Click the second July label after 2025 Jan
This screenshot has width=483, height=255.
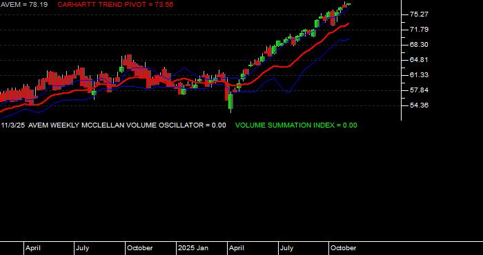click(x=287, y=248)
